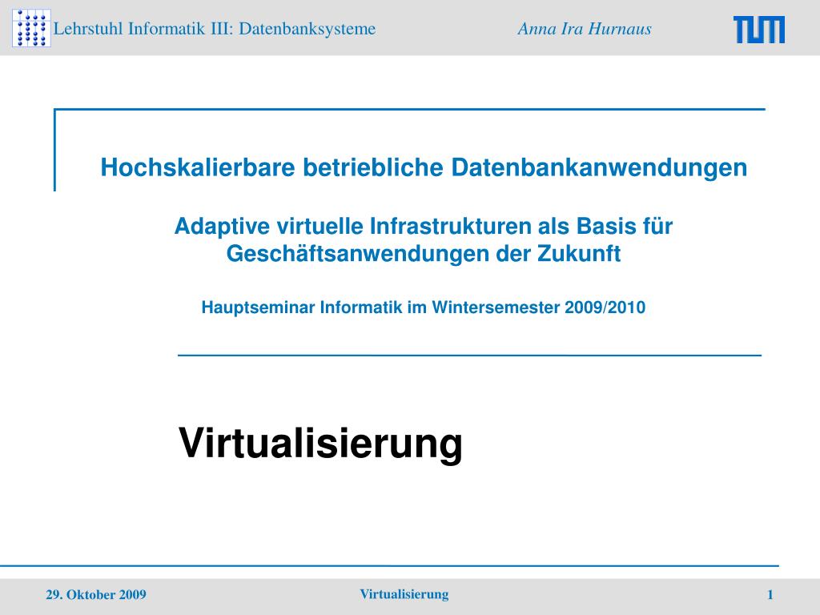The height and width of the screenshot is (615, 820).
Task: Click the blue TUM logo
Action: [x=759, y=30]
